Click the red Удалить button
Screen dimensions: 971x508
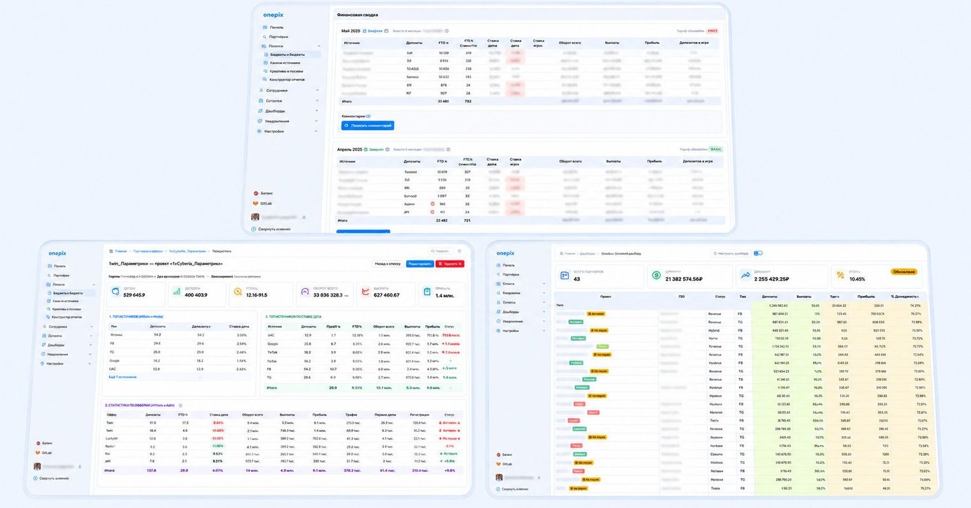tap(450, 264)
